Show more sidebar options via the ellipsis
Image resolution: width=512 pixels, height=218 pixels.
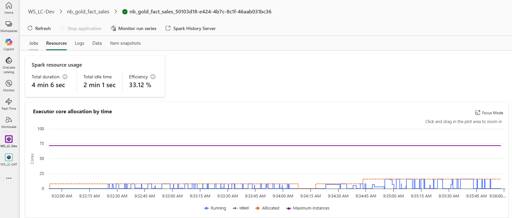(x=9, y=178)
